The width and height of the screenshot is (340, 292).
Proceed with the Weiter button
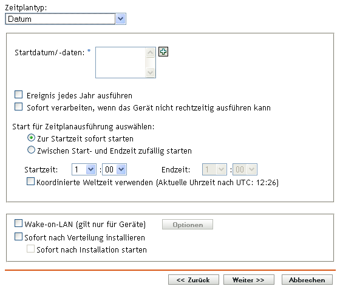(x=249, y=280)
